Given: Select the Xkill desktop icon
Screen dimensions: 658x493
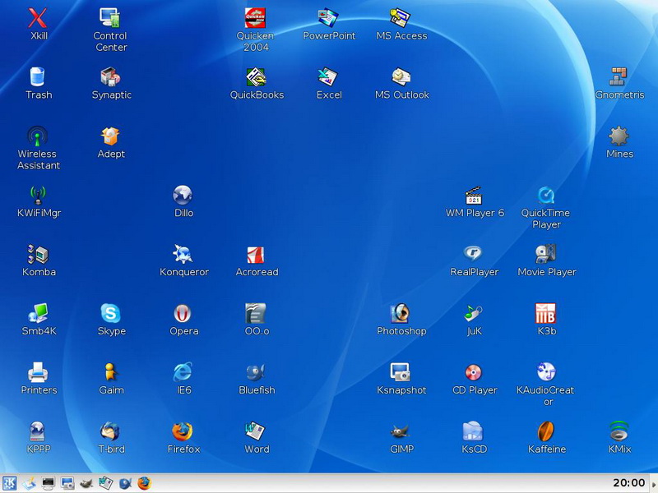Looking at the screenshot, I should point(38,17).
